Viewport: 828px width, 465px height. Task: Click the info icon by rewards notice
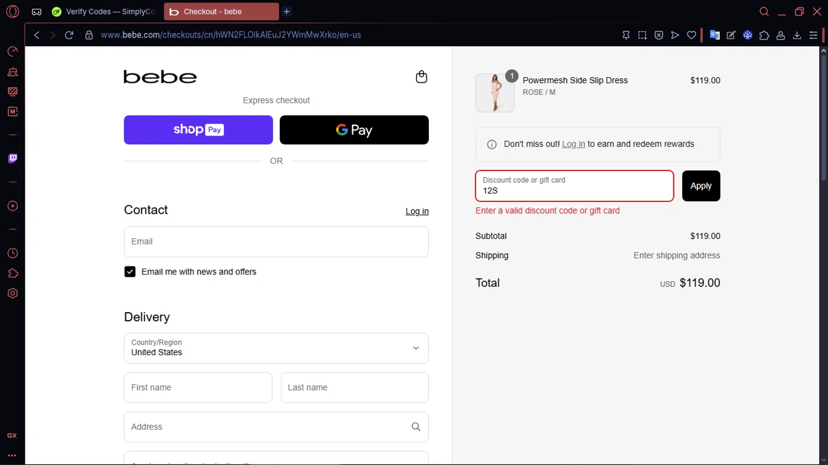pyautogui.click(x=492, y=145)
